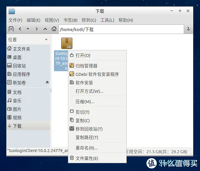Viewport: 200px width, 171px height.
Task: Click the Sunlogin deb package icon
Action: (67, 43)
